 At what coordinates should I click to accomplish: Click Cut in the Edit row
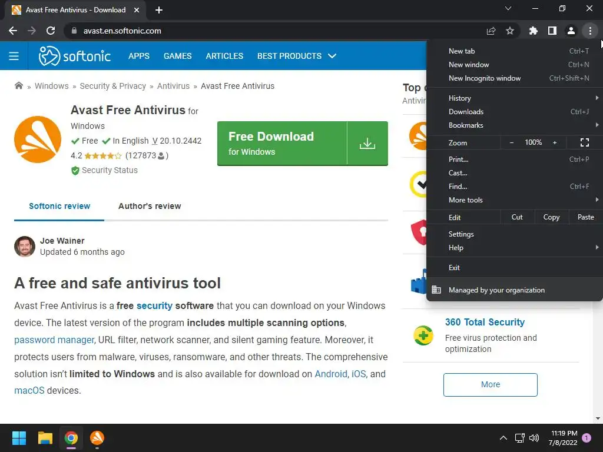tap(517, 217)
